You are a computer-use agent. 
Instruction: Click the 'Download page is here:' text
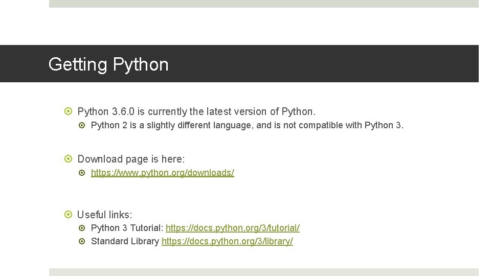[131, 159]
